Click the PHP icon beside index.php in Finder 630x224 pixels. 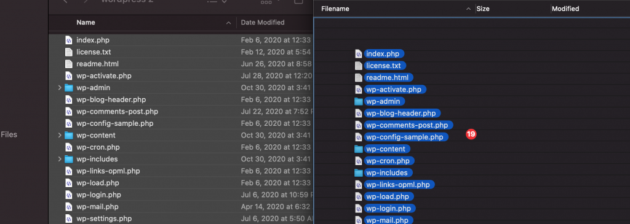69,40
